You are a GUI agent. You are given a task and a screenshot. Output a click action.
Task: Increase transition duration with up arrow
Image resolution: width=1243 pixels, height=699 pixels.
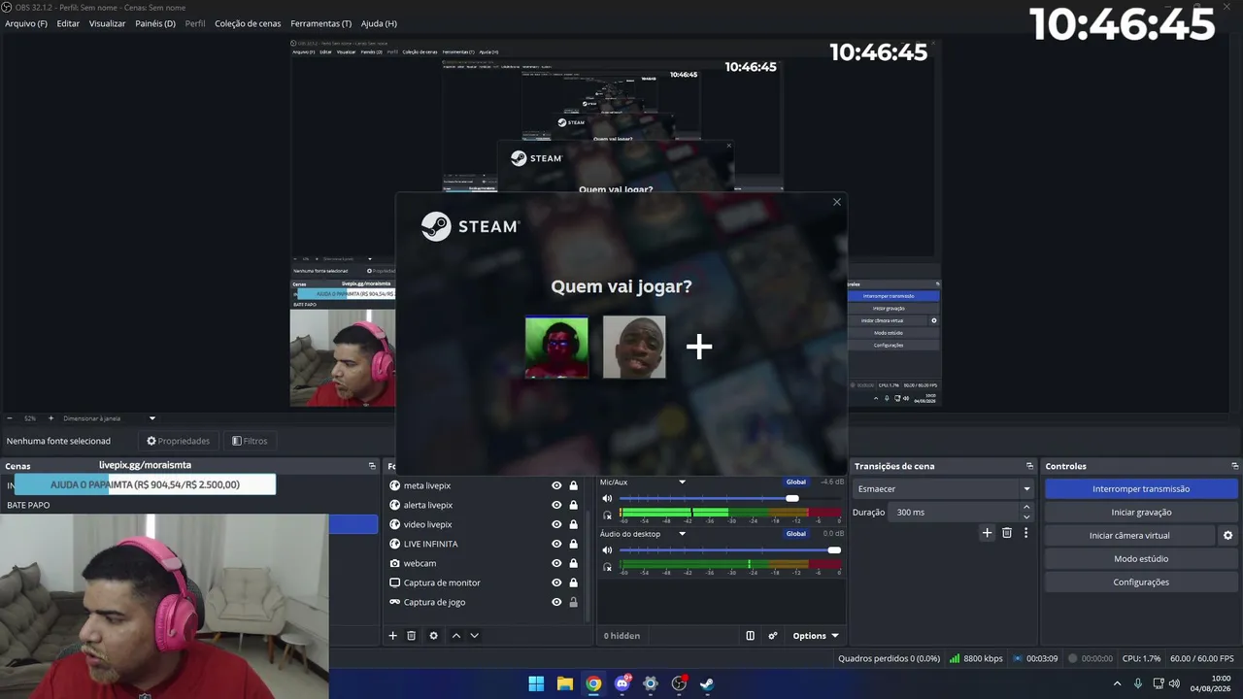[x=1026, y=508]
